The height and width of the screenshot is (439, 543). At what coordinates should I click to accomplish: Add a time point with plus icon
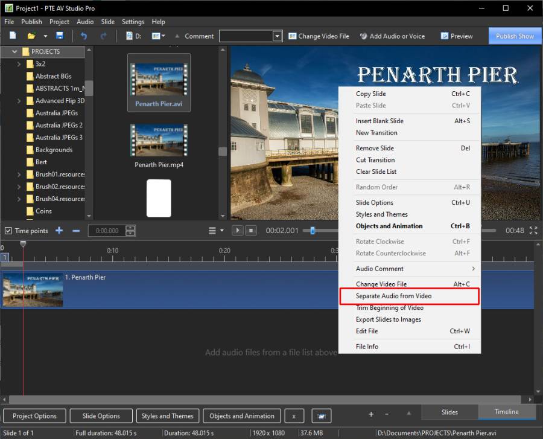point(59,231)
